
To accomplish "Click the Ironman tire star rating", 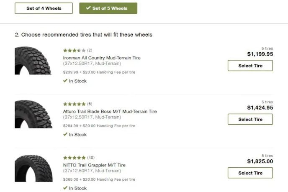I will pos(74,50).
